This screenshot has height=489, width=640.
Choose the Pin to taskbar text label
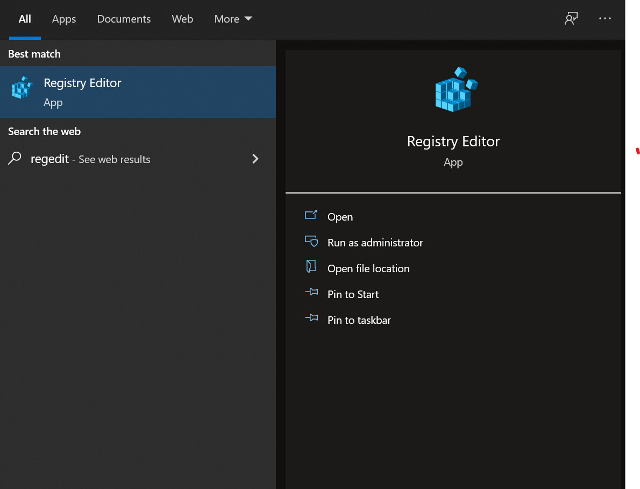click(x=359, y=320)
